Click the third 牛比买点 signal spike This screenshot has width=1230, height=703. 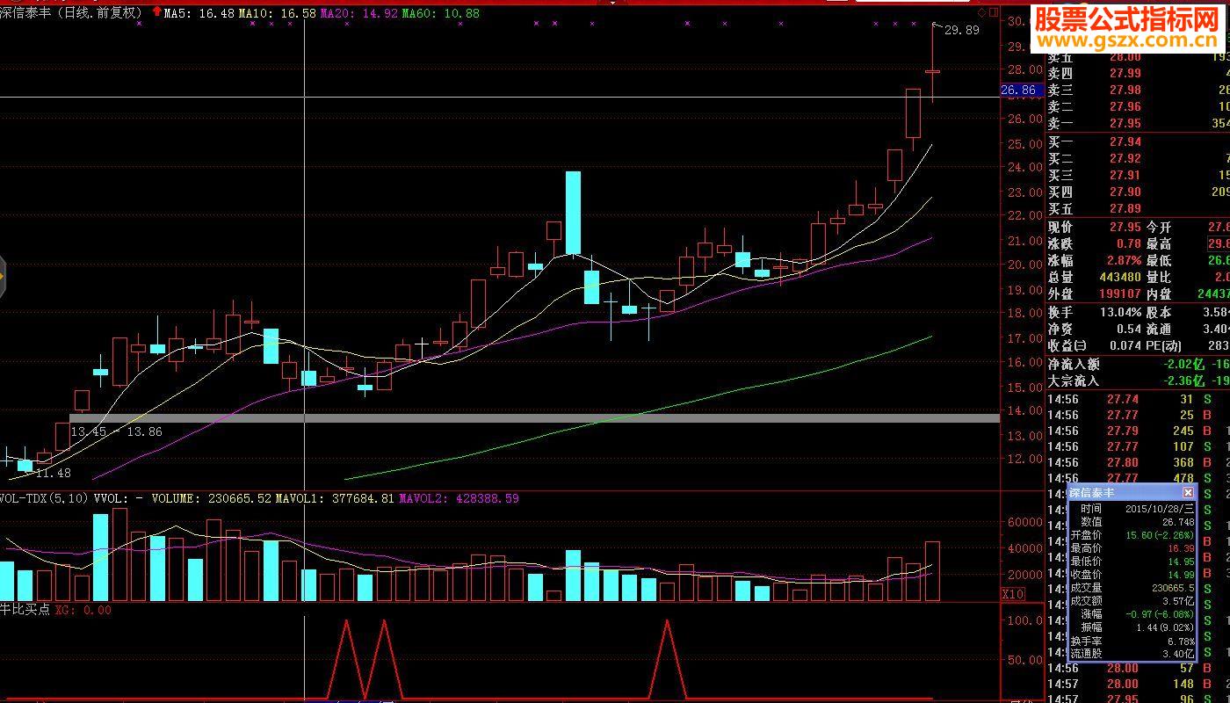coord(667,659)
